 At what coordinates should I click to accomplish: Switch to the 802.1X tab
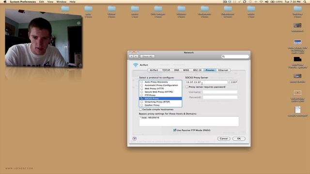pos(197,70)
